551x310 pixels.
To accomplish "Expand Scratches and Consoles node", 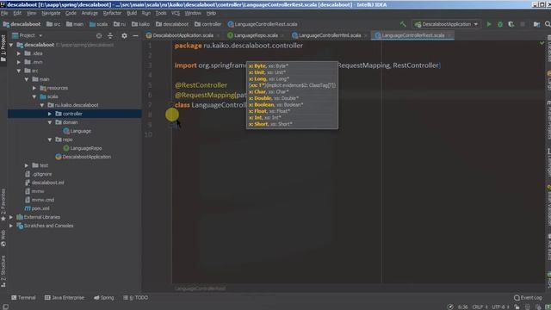I will click(x=11, y=226).
